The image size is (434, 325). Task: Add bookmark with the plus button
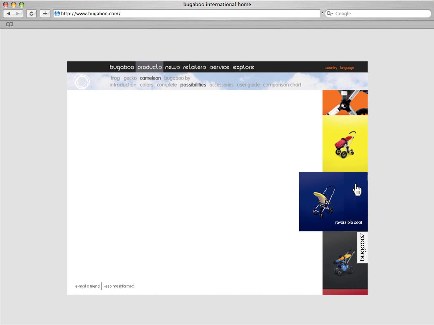pyautogui.click(x=45, y=14)
